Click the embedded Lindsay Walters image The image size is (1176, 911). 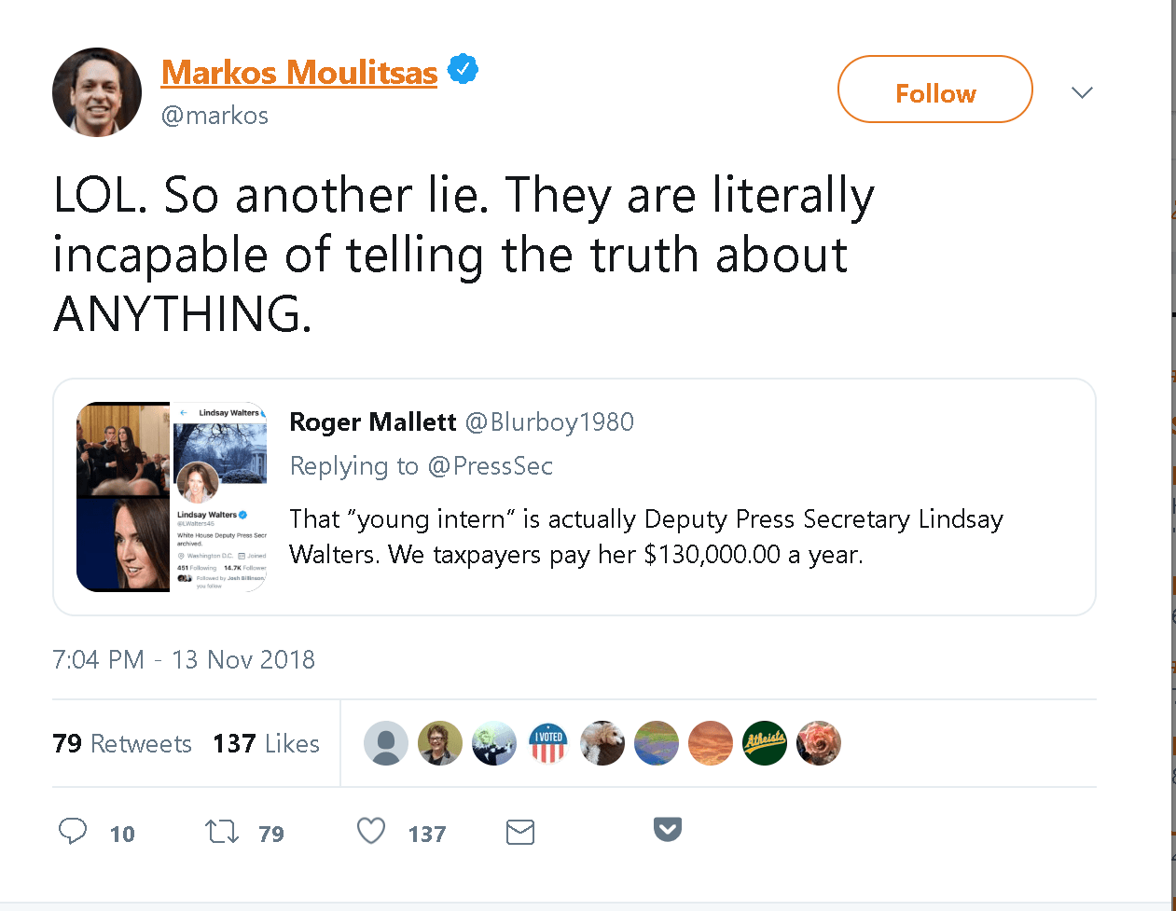click(x=172, y=497)
